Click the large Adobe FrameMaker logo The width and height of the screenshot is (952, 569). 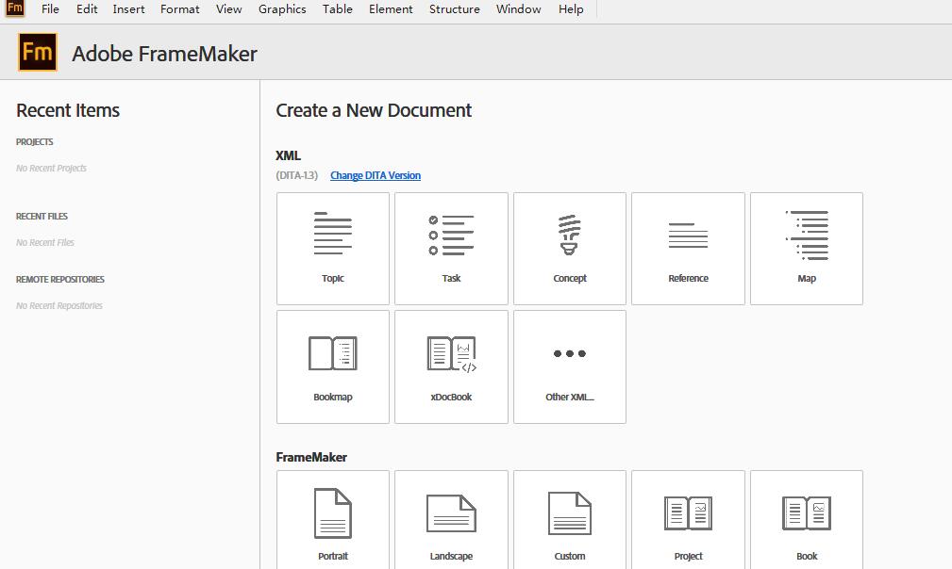coord(38,53)
